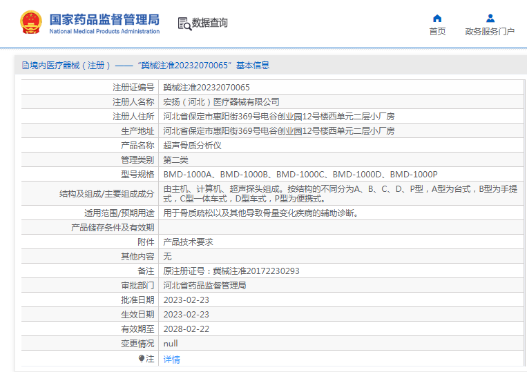Click 生效日期 value 2023-02-23
This screenshot has height=372, width=527.
[186, 314]
